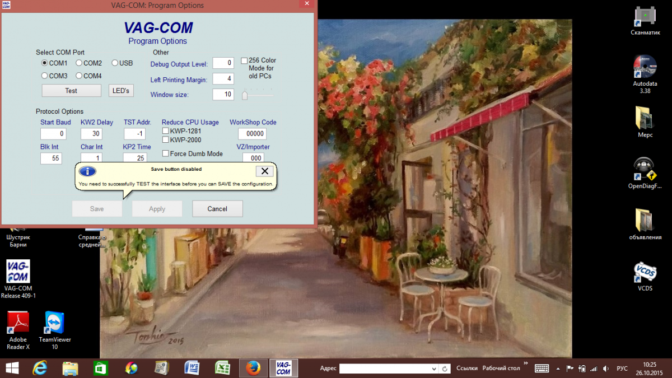The image size is (672, 378).
Task: Open the Сканматик desktop icon
Action: click(x=645, y=21)
